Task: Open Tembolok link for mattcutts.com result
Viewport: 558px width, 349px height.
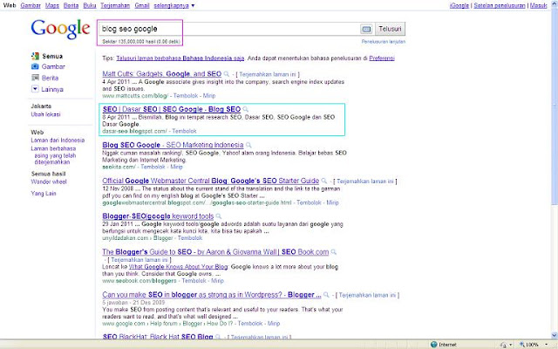Action: point(186,95)
